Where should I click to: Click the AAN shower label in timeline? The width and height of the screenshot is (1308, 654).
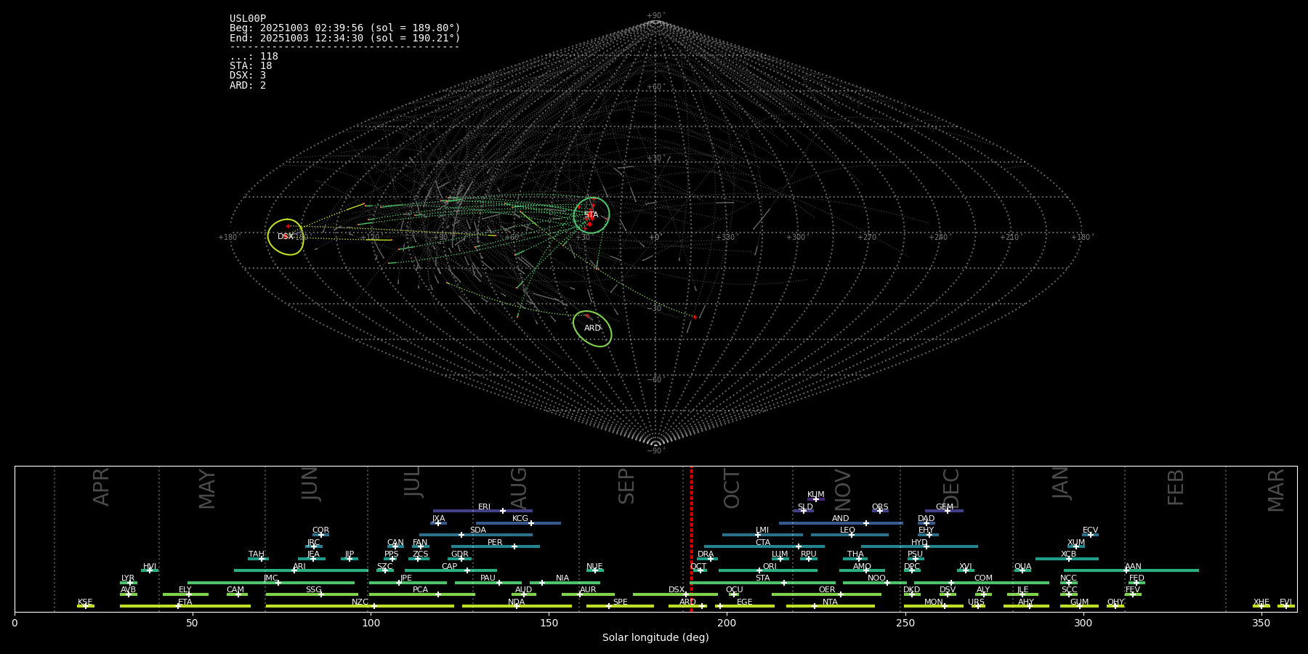point(1133,566)
